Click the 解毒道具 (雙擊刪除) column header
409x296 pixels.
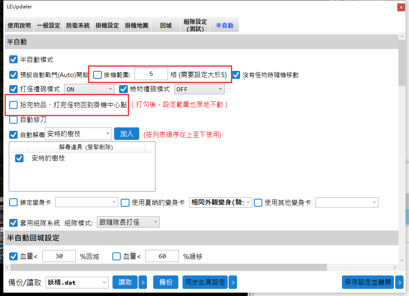(x=86, y=147)
